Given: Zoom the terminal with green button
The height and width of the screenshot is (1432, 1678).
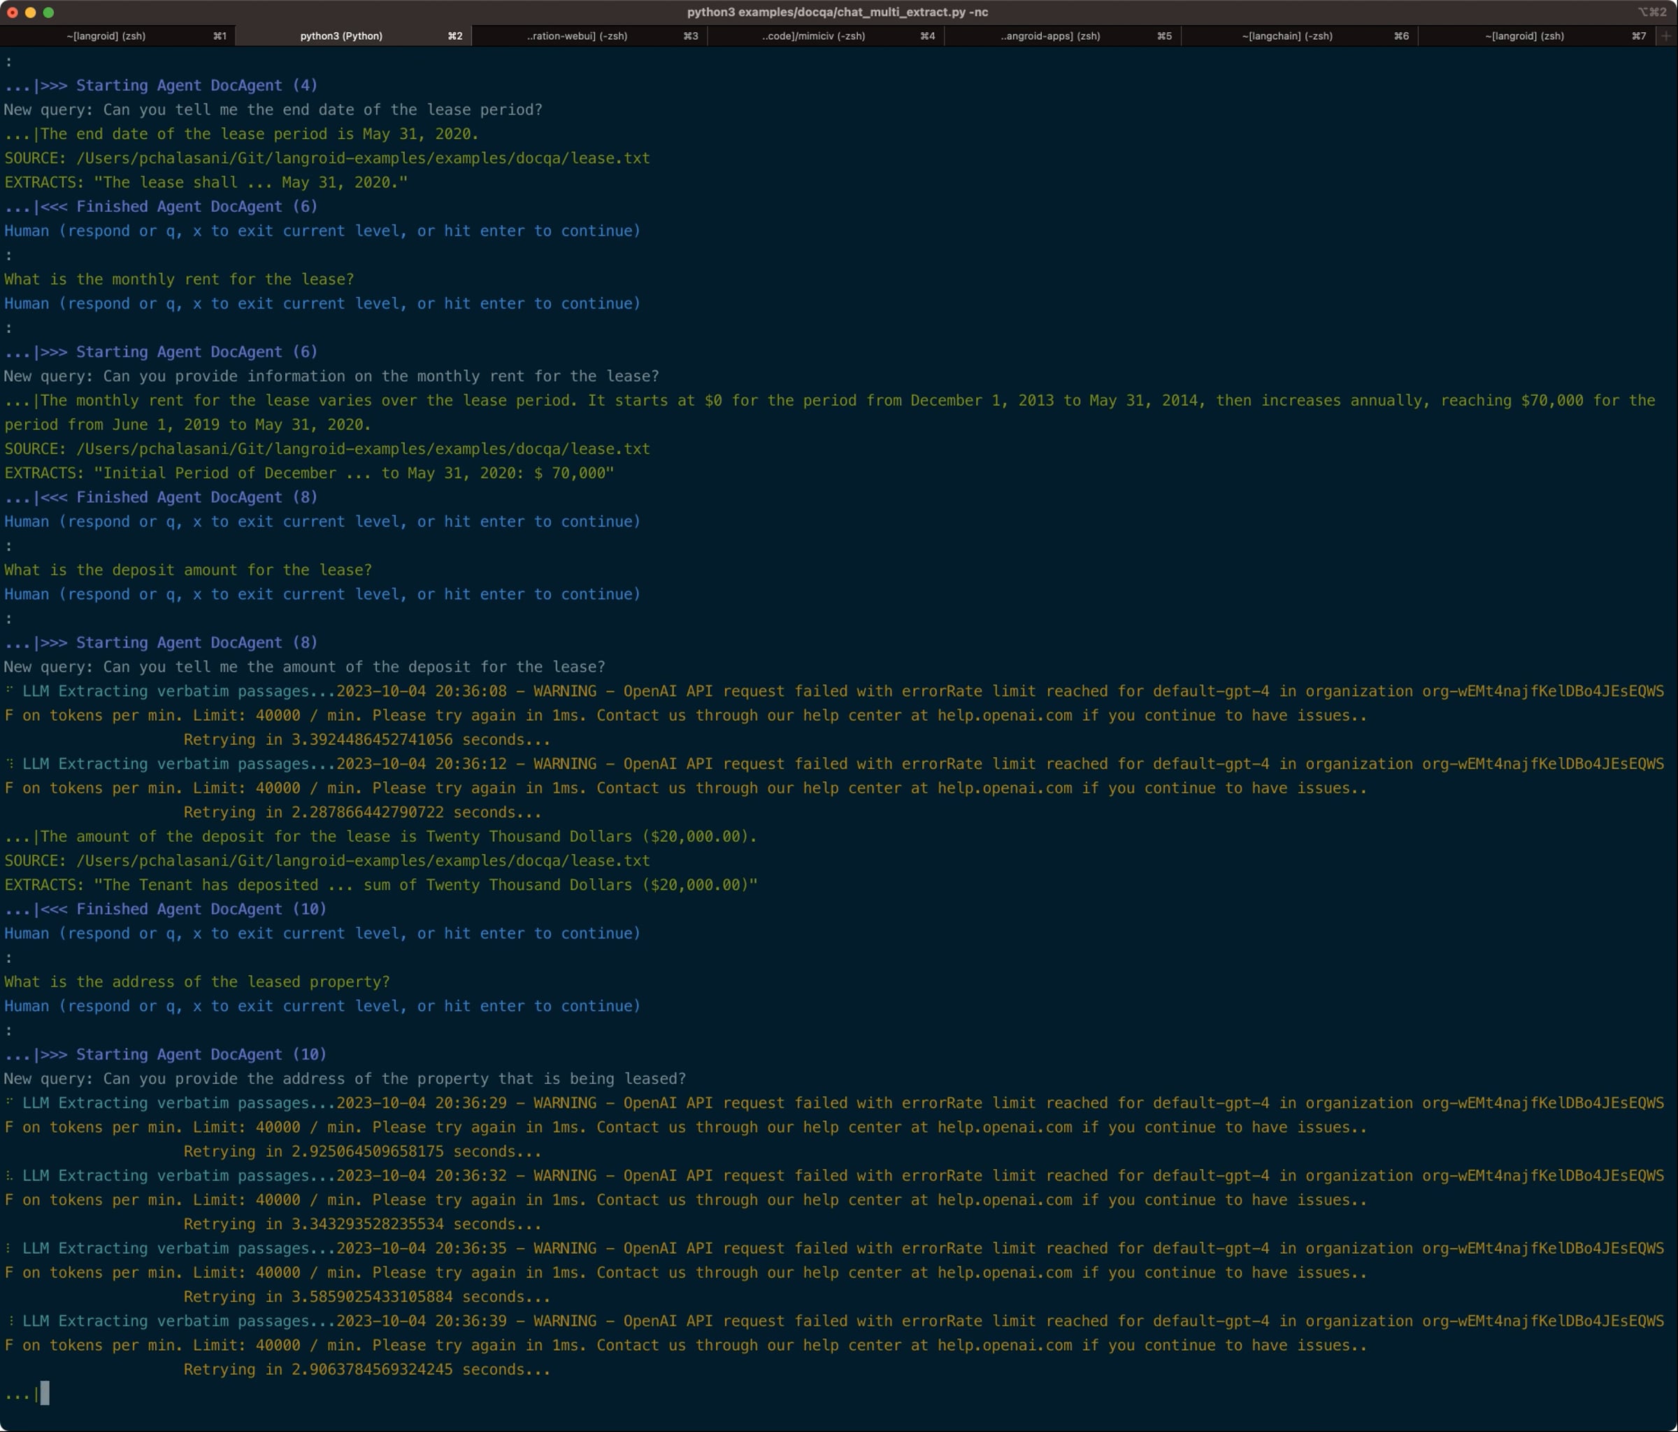Looking at the screenshot, I should (x=48, y=12).
